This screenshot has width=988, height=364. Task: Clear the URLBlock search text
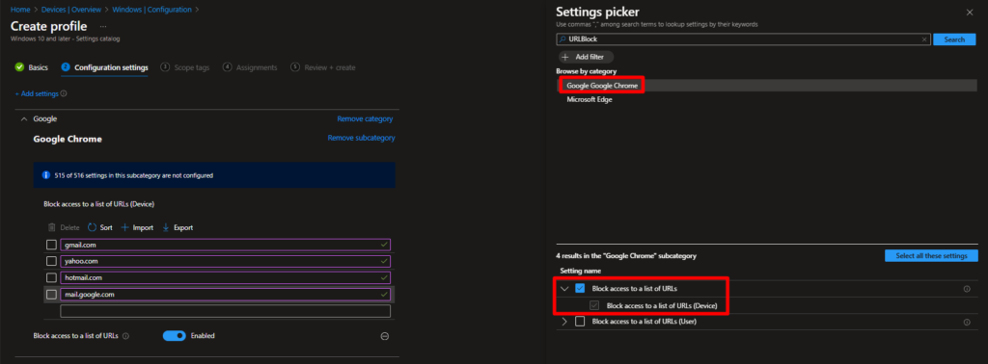pos(924,39)
